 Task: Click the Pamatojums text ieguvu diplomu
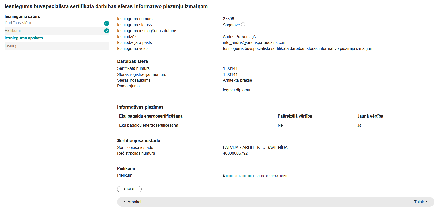click(236, 90)
